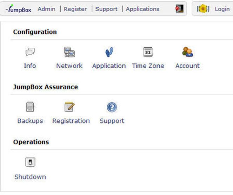Click the Shutdown power switch icon
The height and width of the screenshot is (195, 233).
30,162
